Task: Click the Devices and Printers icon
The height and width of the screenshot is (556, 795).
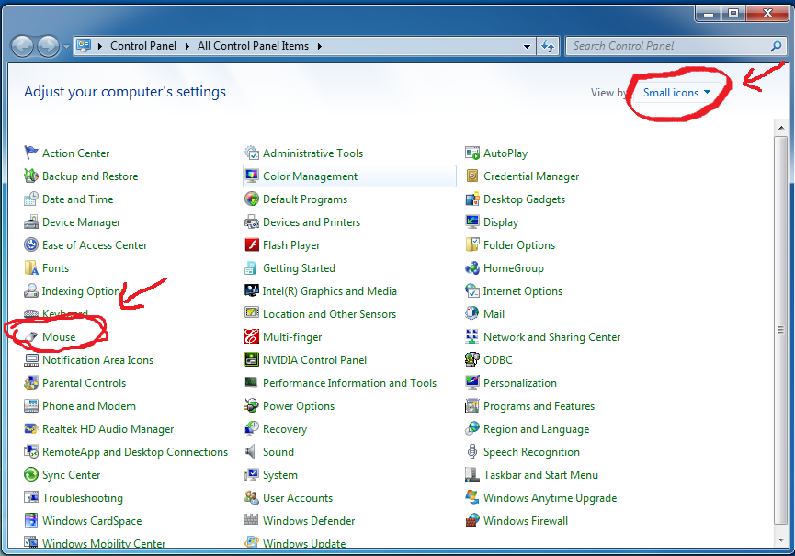Action: click(252, 221)
